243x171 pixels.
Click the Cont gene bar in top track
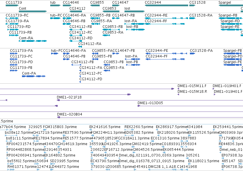click(33, 11)
